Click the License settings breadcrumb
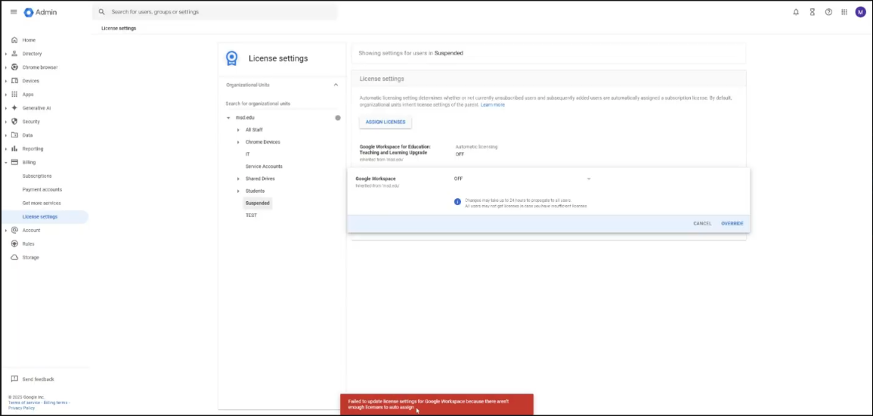The width and height of the screenshot is (873, 416). pyautogui.click(x=119, y=29)
